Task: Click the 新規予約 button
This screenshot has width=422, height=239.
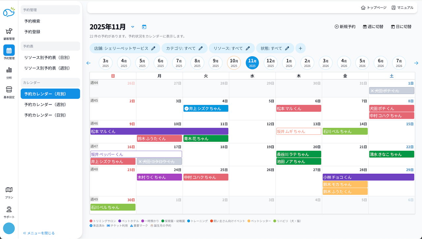Action: [x=345, y=27]
